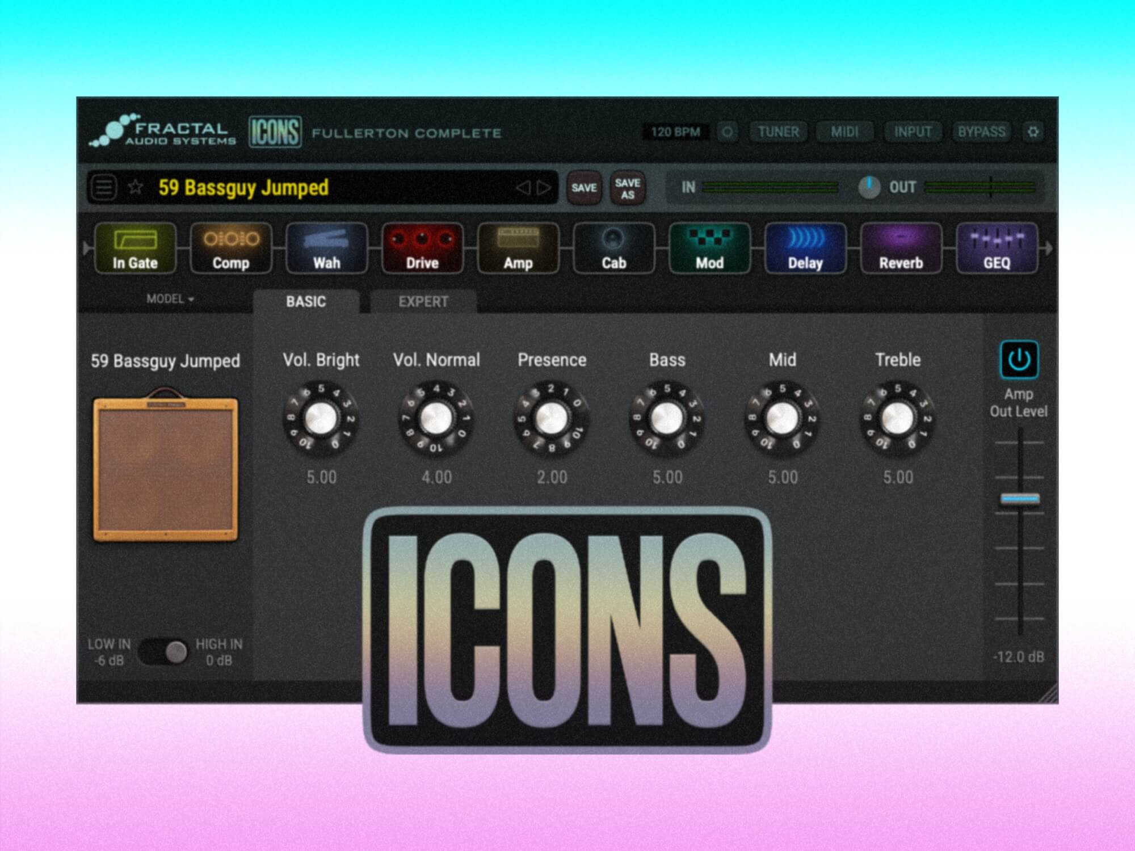Screen dimensions: 1135x851
Task: Select the Drive block
Action: pos(422,248)
